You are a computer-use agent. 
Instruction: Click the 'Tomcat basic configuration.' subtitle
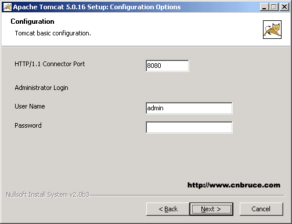(x=53, y=33)
